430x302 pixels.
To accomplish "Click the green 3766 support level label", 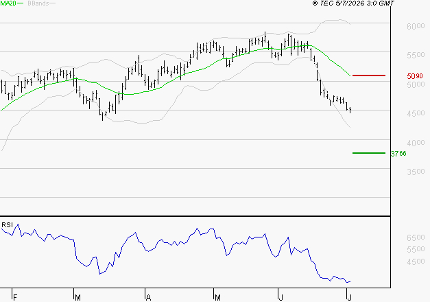I will (x=398, y=154).
